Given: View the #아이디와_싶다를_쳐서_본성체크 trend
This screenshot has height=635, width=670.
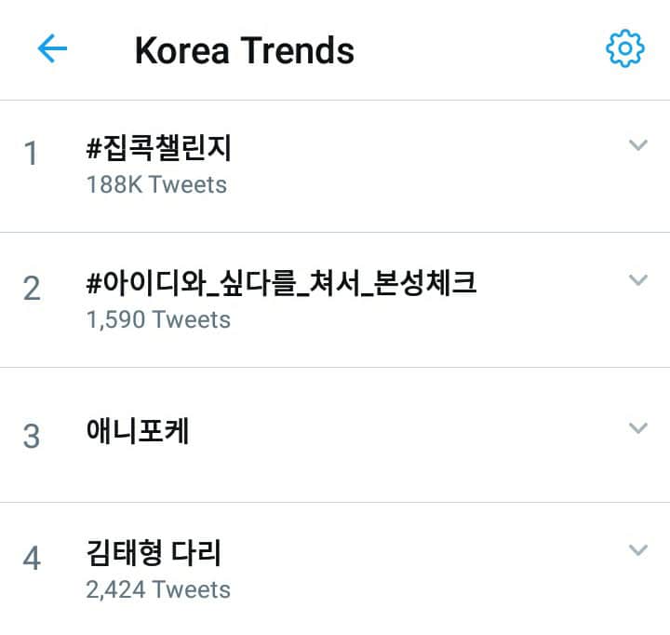Looking at the screenshot, I should coord(279,283).
